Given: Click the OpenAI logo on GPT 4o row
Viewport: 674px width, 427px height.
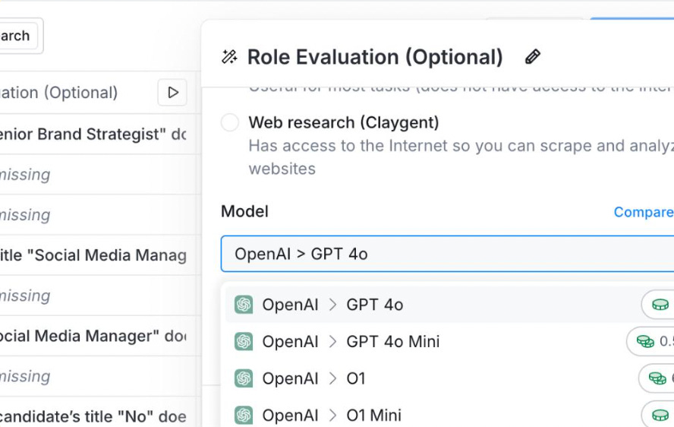Looking at the screenshot, I should click(x=244, y=305).
